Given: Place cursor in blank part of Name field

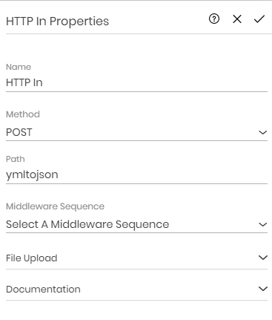Looking at the screenshot, I should [155, 82].
